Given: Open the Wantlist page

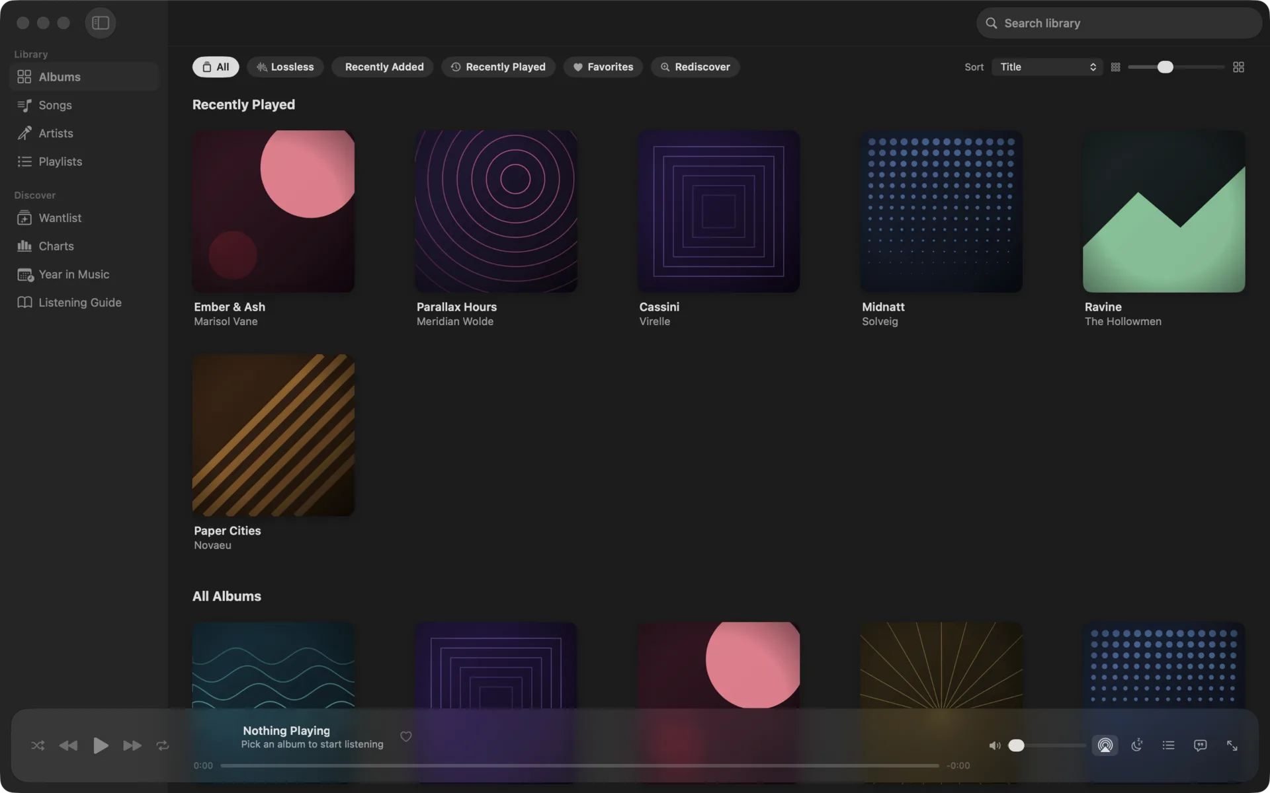Looking at the screenshot, I should 85,218.
